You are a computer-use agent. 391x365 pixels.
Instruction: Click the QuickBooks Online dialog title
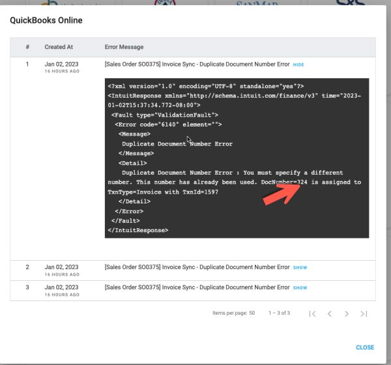[46, 20]
